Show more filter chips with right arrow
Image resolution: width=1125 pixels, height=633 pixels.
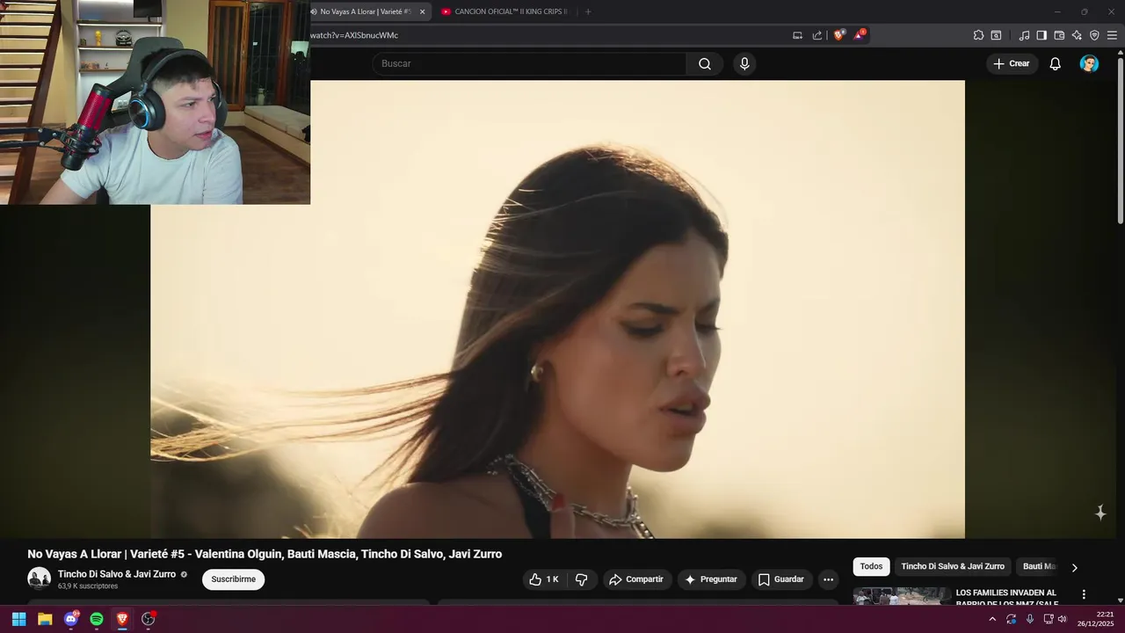pyautogui.click(x=1074, y=567)
